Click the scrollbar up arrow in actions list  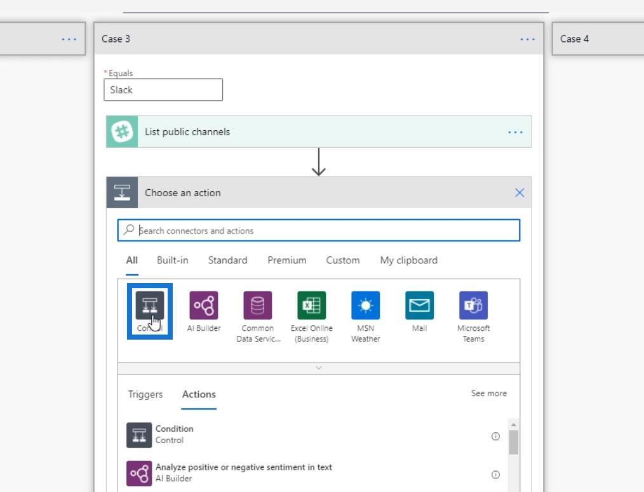coord(513,425)
